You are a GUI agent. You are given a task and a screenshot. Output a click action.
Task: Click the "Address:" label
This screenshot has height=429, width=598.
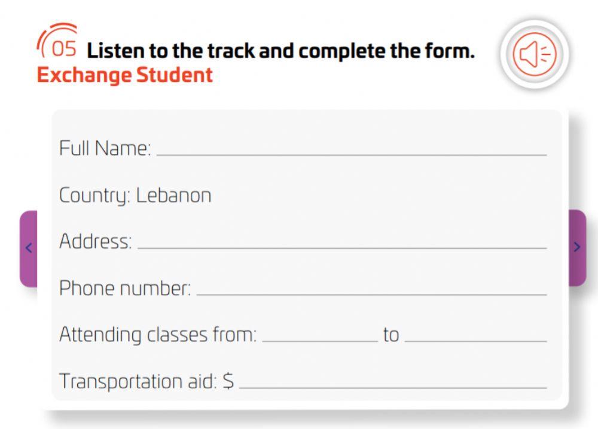coord(96,242)
